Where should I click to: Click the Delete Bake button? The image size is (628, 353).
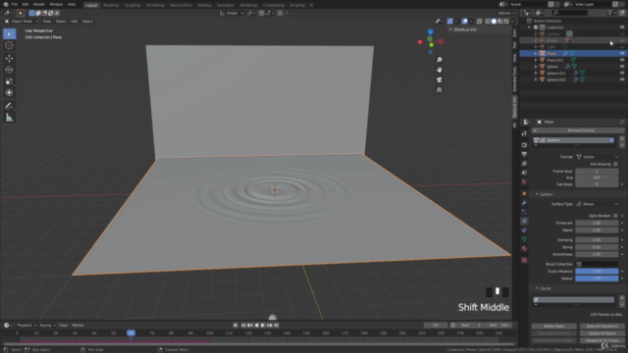pos(553,327)
